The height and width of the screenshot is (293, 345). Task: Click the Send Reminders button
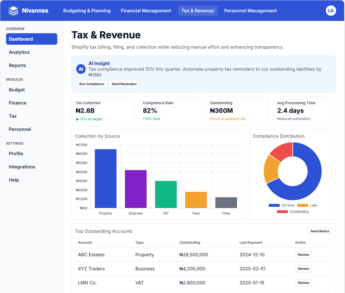(x=124, y=84)
